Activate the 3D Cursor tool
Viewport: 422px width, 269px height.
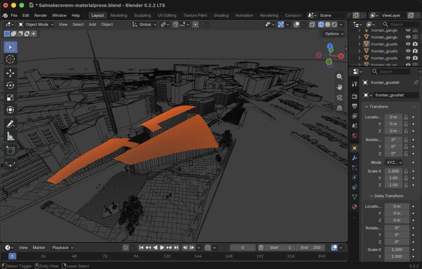(10, 59)
